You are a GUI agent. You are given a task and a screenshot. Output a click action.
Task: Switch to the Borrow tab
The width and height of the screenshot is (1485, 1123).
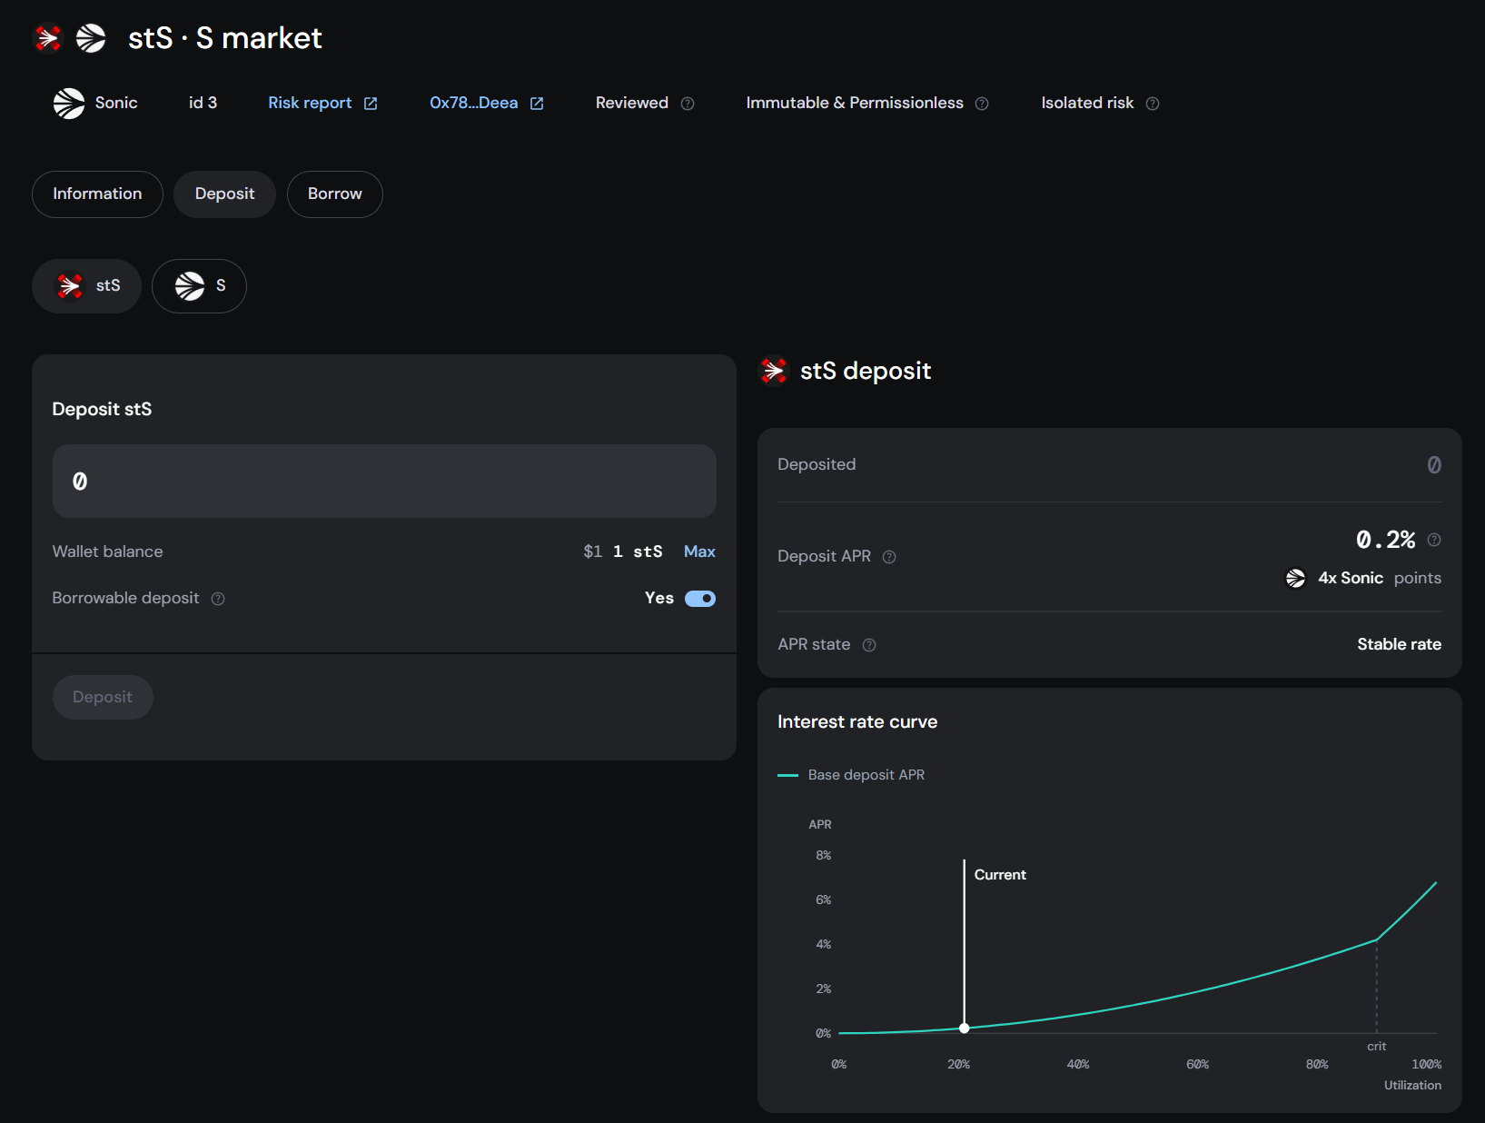click(334, 194)
